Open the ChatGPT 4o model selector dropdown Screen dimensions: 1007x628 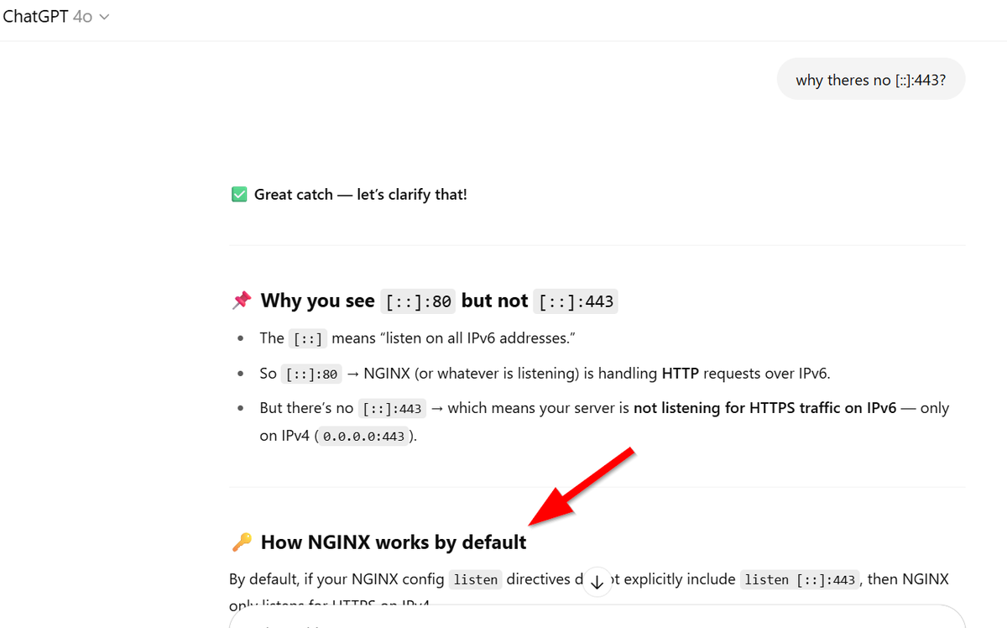(x=56, y=16)
